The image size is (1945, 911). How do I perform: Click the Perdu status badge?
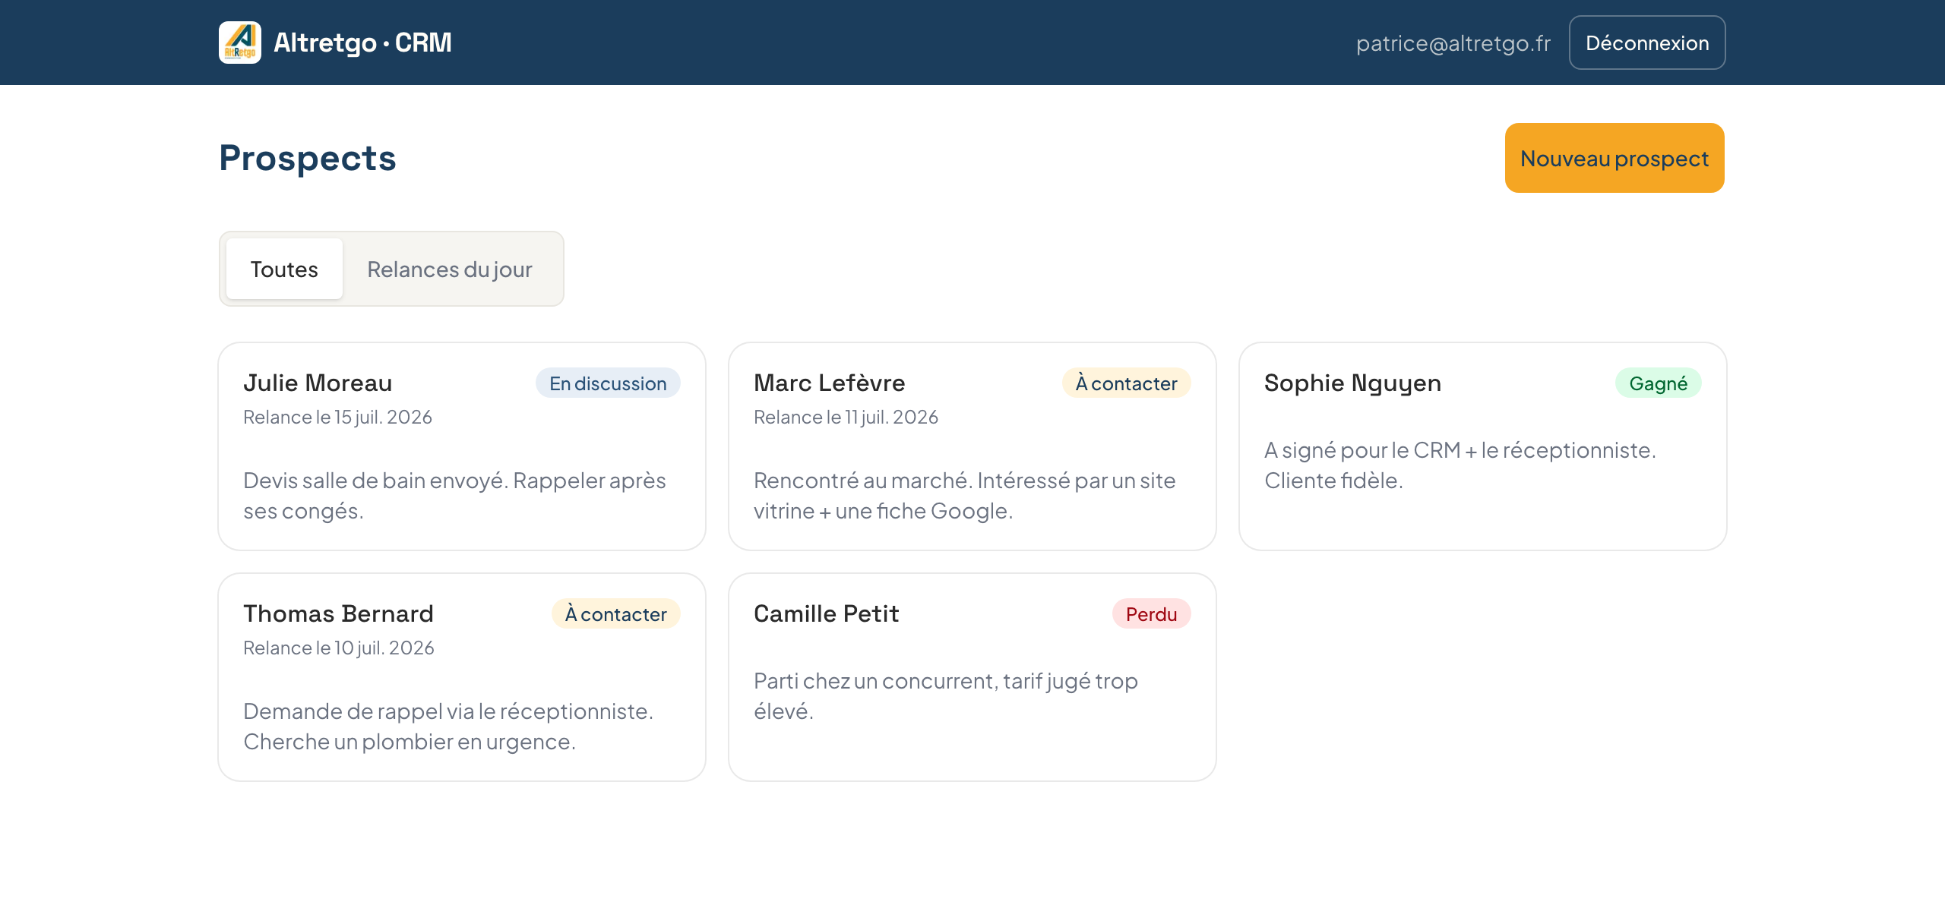(1151, 614)
